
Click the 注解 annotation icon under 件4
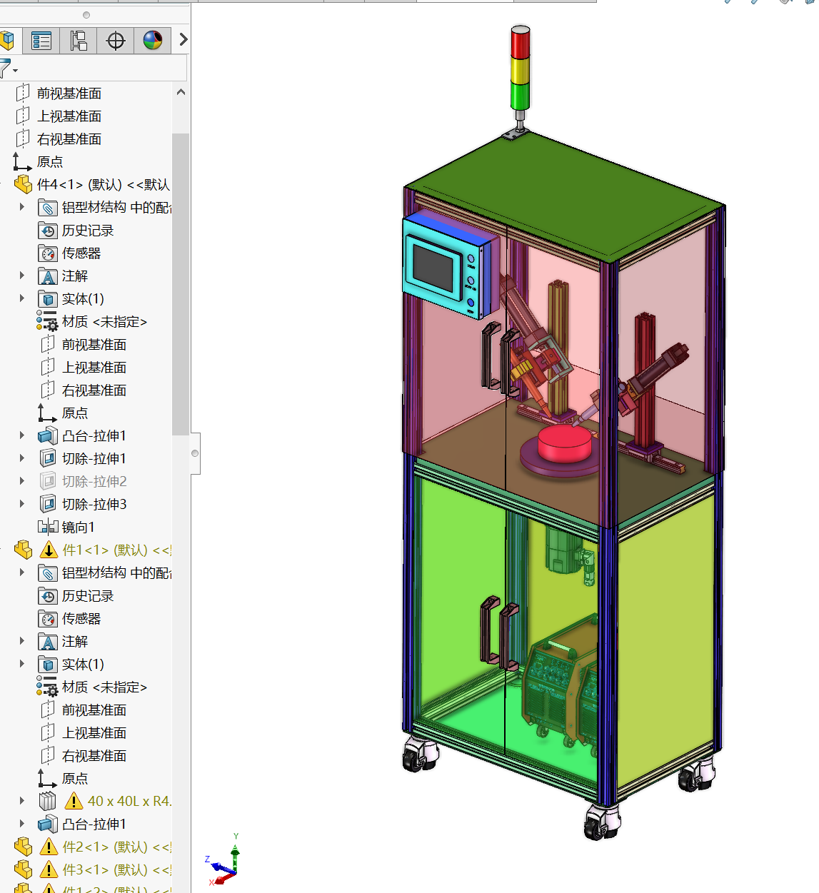coord(48,276)
